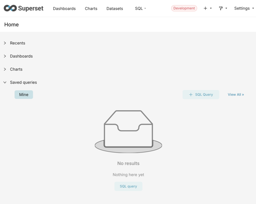Click the empty inbox illustration
Viewport: 256px width, 204px height.
pyautogui.click(x=128, y=131)
